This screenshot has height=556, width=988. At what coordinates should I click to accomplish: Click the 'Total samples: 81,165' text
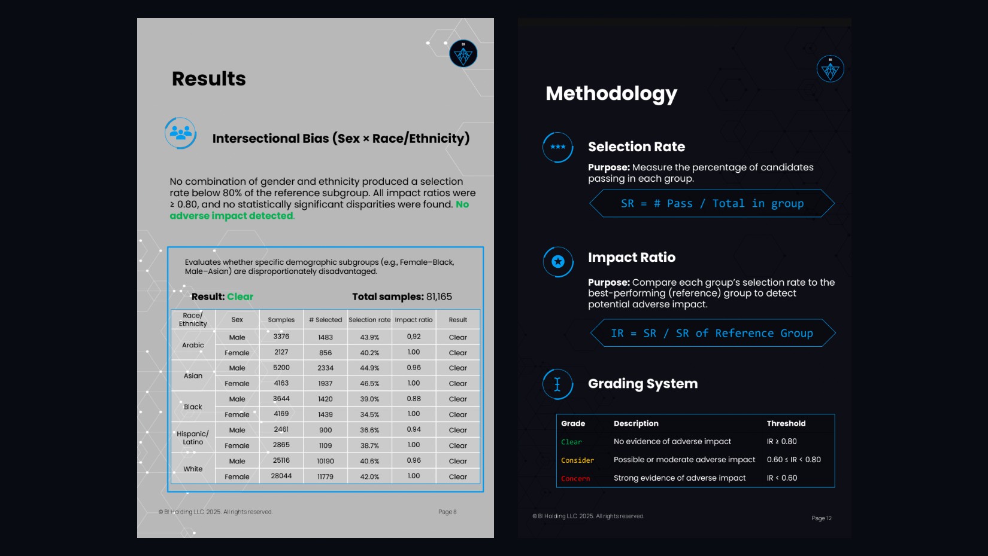(402, 297)
